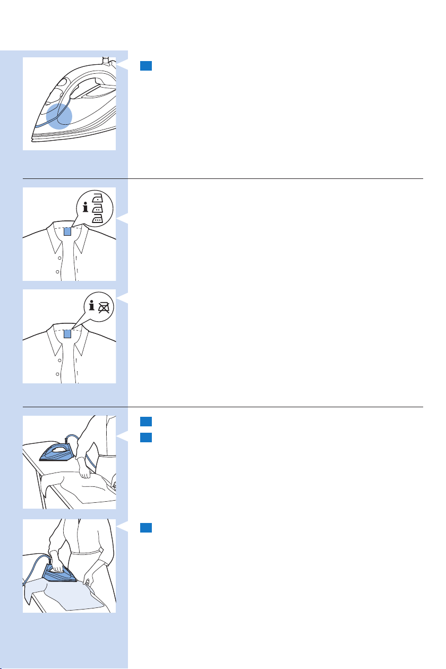This screenshot has height=669, width=446.
Task: Click the blue step marker next to the iron diagram
Action: pos(147,66)
